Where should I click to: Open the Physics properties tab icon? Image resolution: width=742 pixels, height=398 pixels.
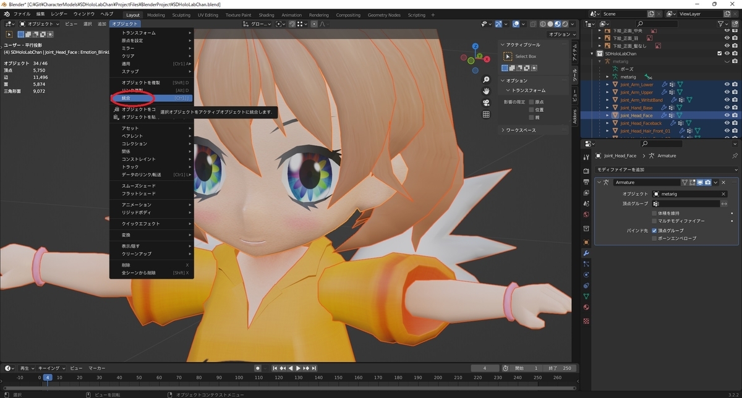[586, 274]
